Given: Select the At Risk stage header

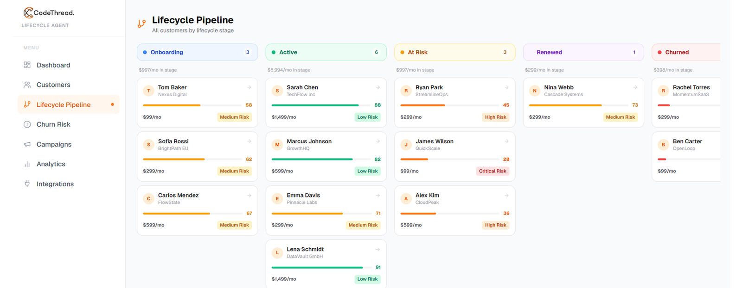Looking at the screenshot, I should coord(455,52).
